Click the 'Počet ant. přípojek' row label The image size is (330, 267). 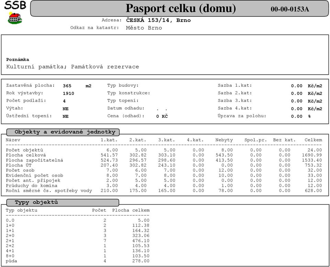(x=33, y=181)
